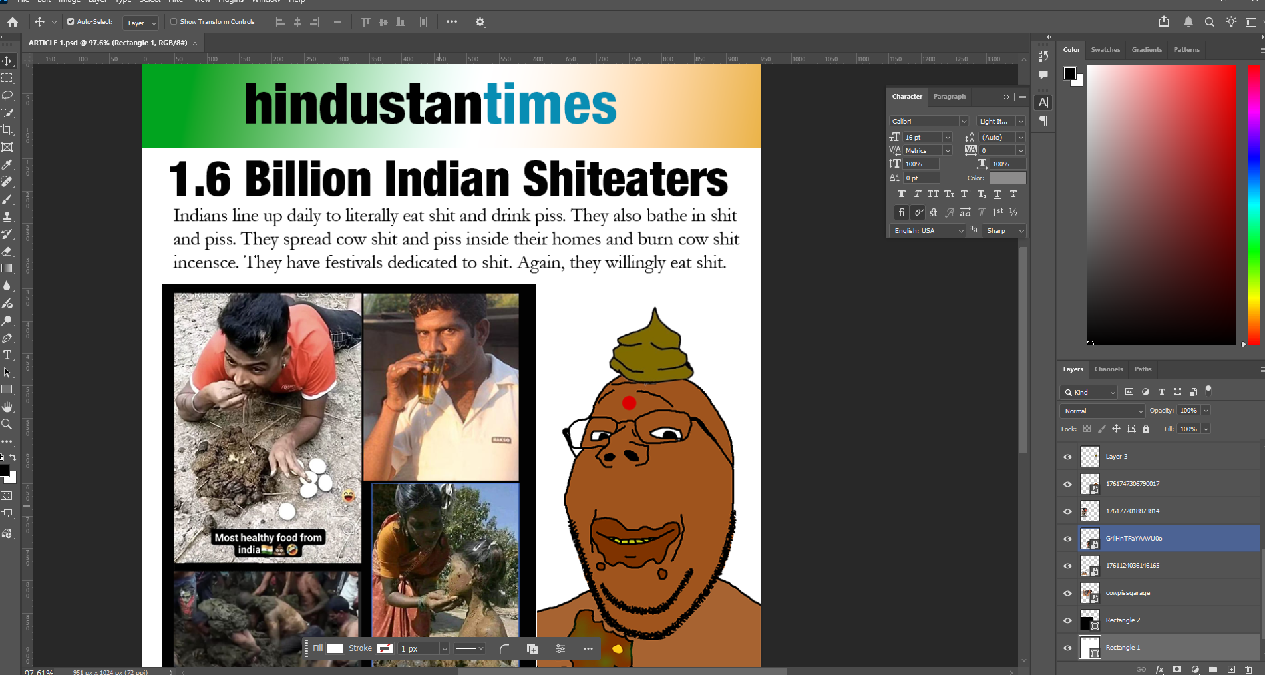The height and width of the screenshot is (675, 1265).
Task: Select the Horizontal Type tool
Action: [x=7, y=355]
